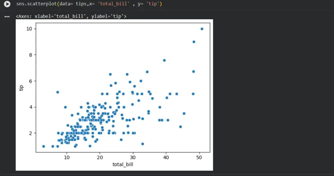Screen dimensions: 334x176
Task: Click the total_bill x-axis label
Action: (x=123, y=164)
